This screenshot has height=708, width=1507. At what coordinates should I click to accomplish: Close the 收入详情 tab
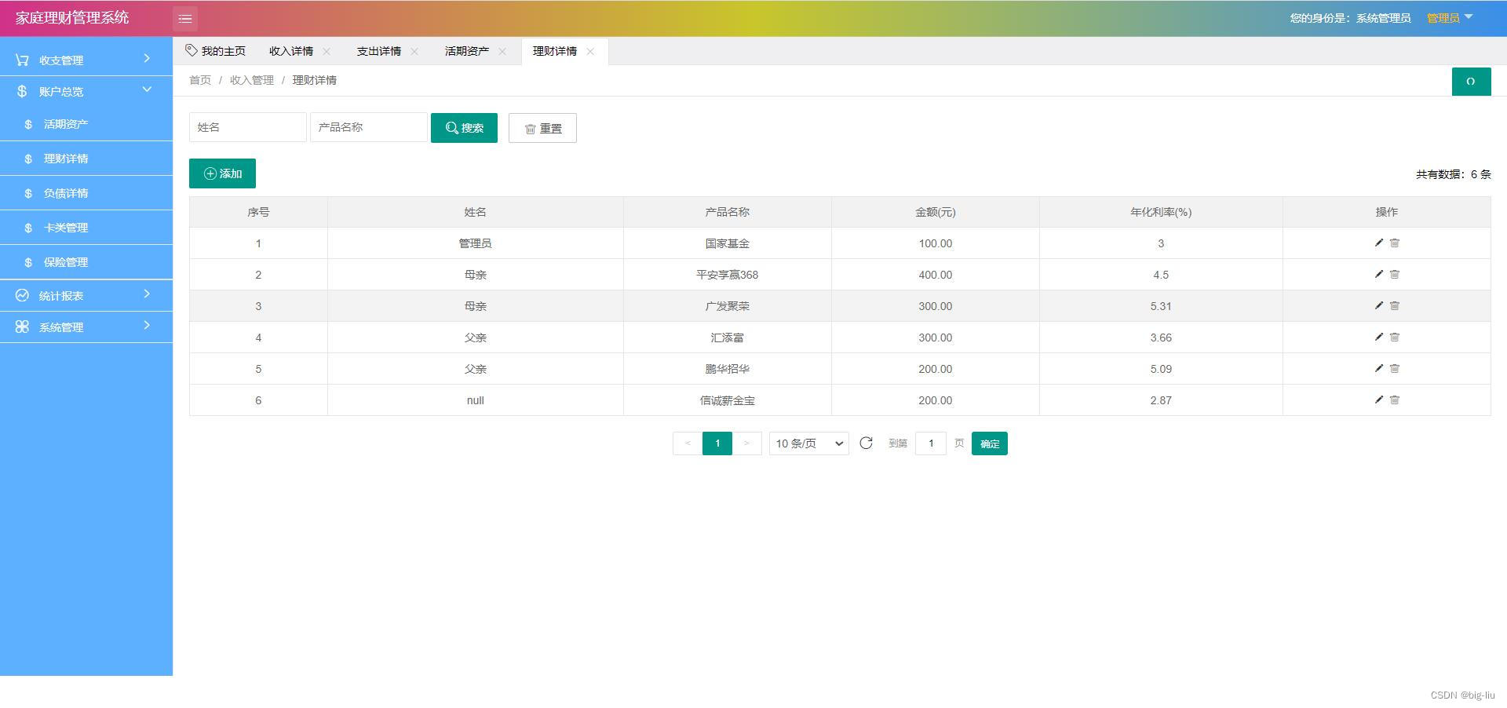coord(327,52)
